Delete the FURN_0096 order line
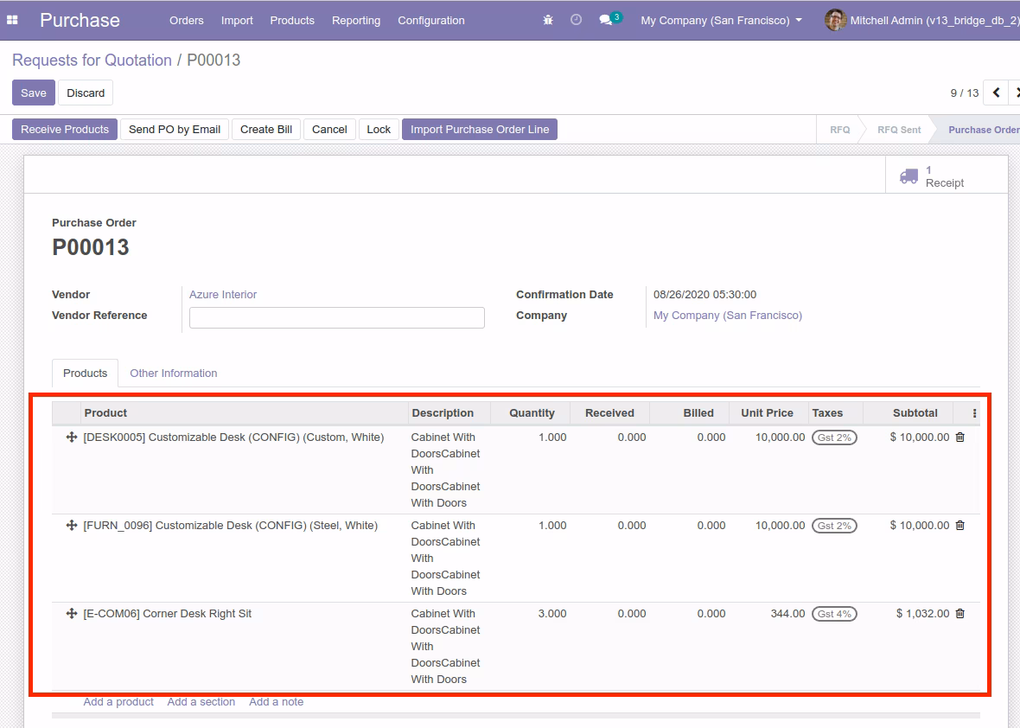The height and width of the screenshot is (728, 1020). coord(960,526)
